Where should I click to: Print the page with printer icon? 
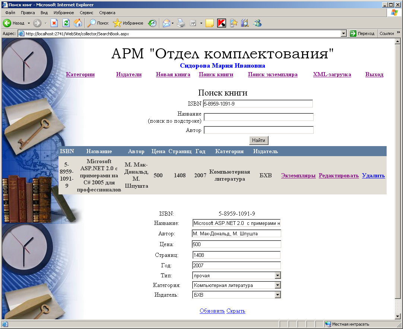coord(181,23)
